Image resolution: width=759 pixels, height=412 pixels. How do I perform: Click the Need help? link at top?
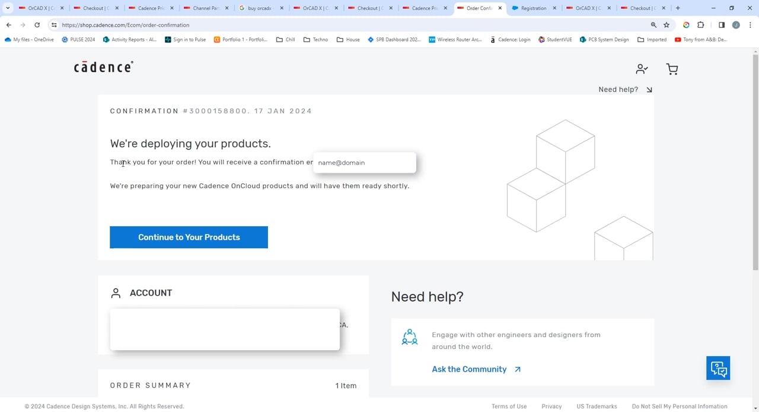pyautogui.click(x=625, y=90)
